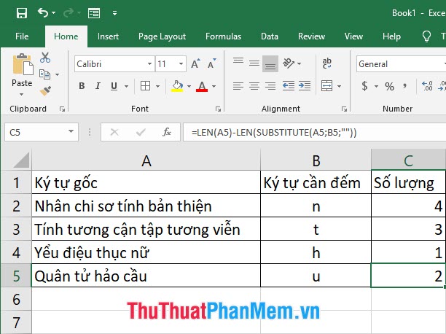
Task: Open the Page Layout tab
Action: (162, 36)
